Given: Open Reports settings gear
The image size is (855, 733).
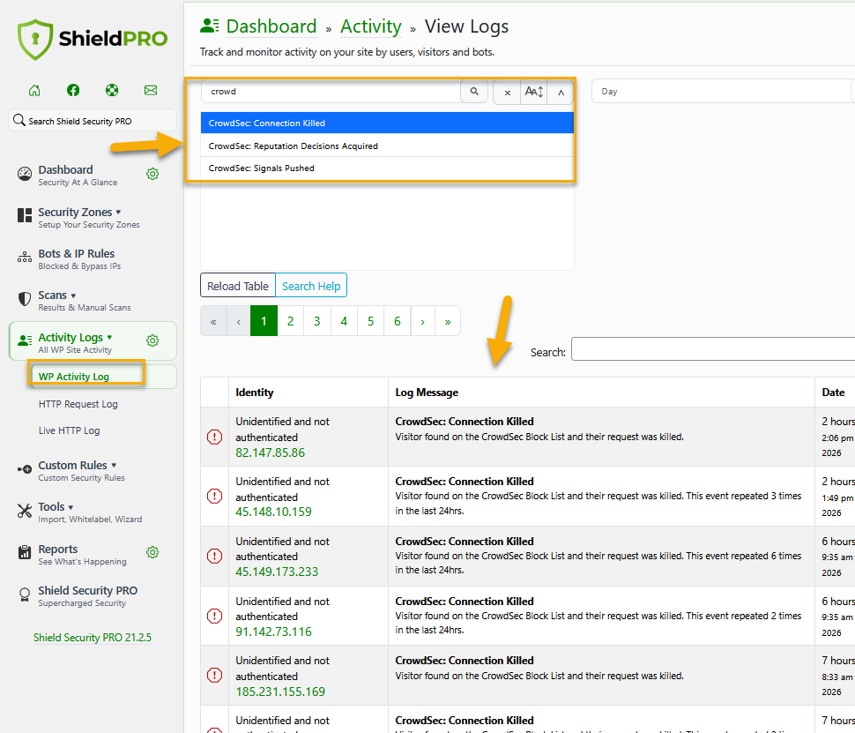Looking at the screenshot, I should [152, 552].
